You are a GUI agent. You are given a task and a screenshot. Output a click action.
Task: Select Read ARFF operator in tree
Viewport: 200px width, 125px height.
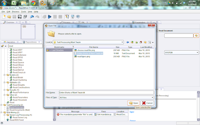pos(17,50)
